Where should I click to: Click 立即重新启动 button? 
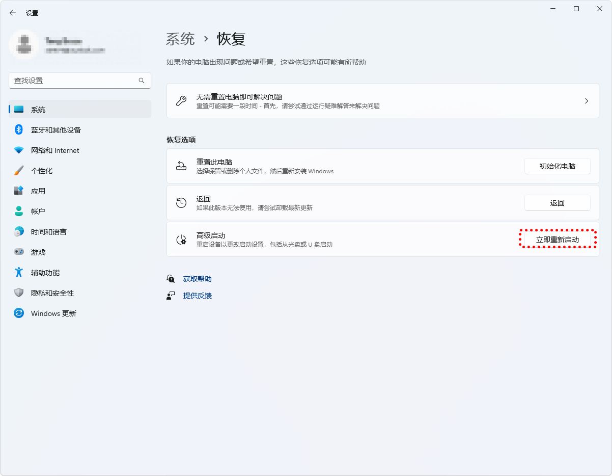(x=557, y=240)
